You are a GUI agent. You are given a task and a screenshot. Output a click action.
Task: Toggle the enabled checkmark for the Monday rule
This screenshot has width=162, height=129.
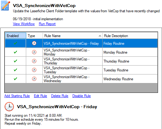(15, 52)
